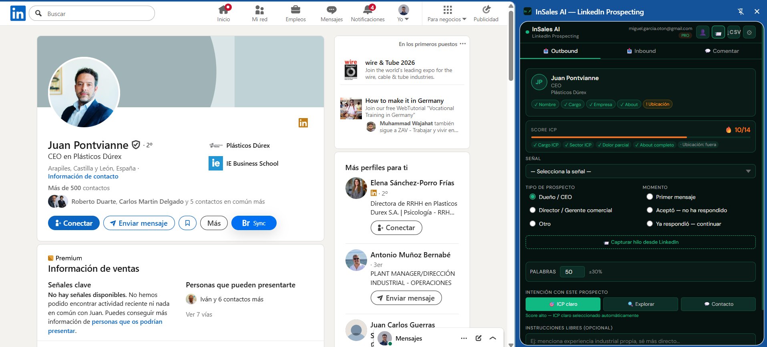The width and height of the screenshot is (767, 347).
Task: Click the verification shield badge icon
Action: 136,144
